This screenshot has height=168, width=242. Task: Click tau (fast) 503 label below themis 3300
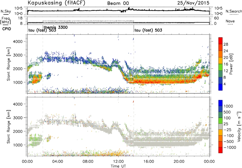click(42, 30)
